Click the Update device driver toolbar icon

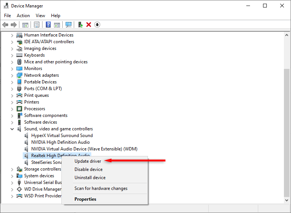tap(80, 25)
